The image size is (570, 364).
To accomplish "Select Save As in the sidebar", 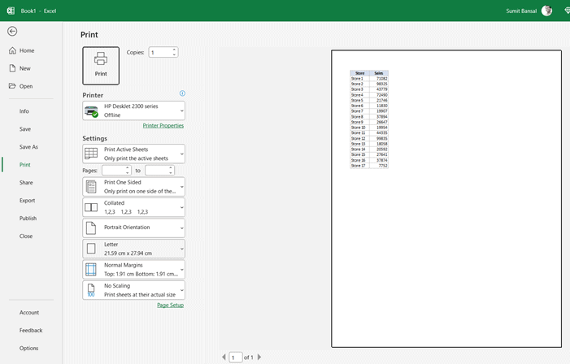I will coord(28,147).
